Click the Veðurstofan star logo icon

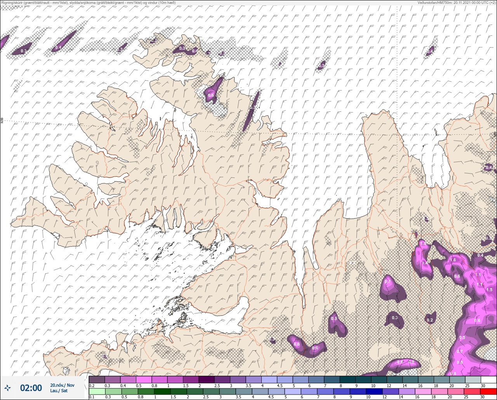coord(7,388)
